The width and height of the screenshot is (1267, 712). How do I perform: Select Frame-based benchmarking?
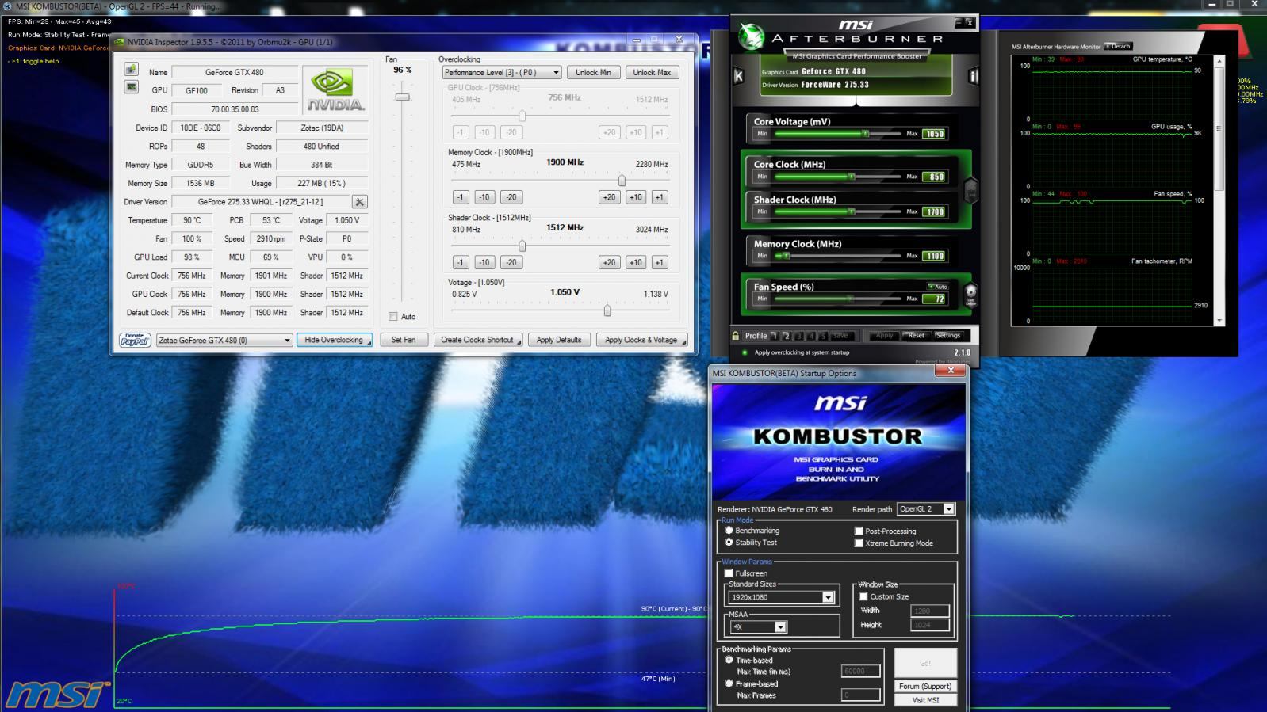729,683
